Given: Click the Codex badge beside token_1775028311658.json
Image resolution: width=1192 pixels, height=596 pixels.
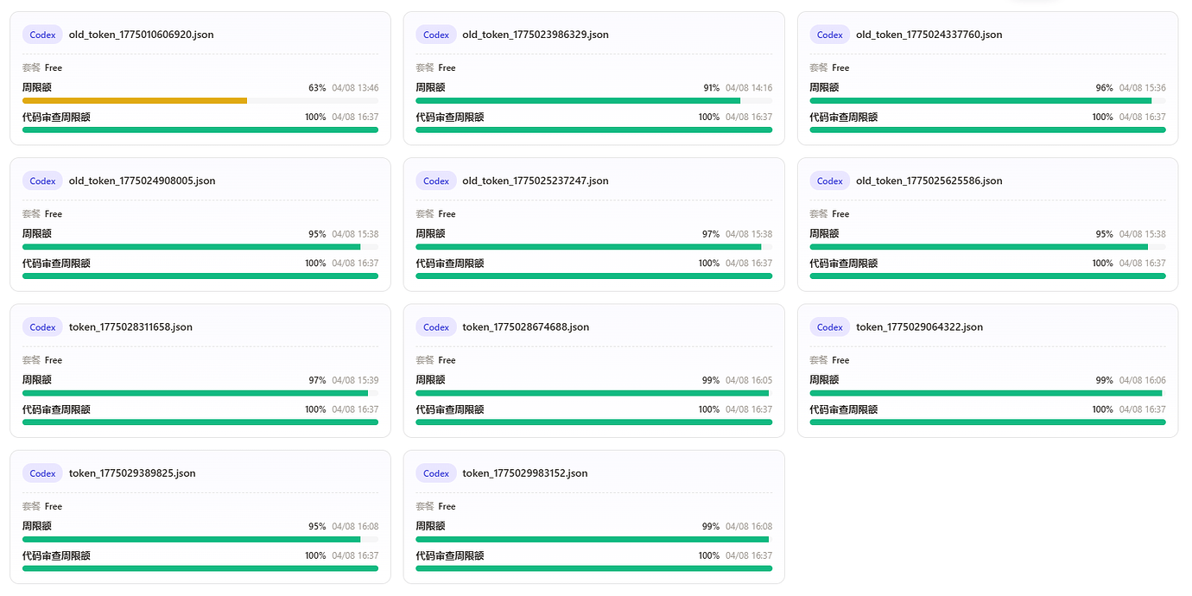Looking at the screenshot, I should pos(42,327).
